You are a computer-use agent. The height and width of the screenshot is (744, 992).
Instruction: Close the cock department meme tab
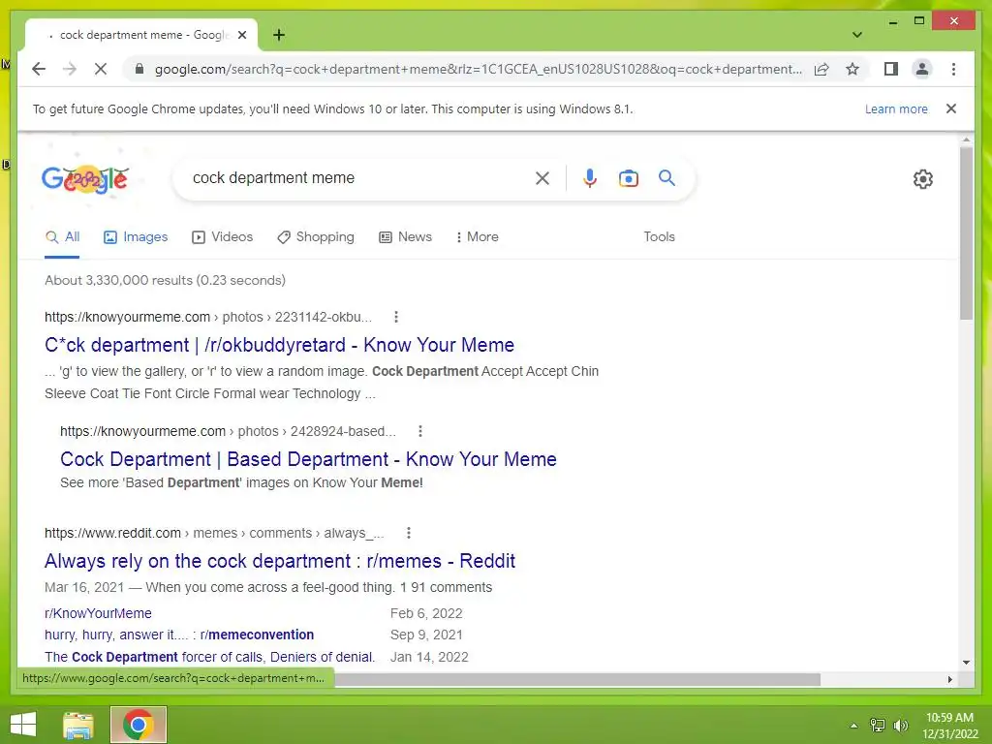[x=241, y=35]
